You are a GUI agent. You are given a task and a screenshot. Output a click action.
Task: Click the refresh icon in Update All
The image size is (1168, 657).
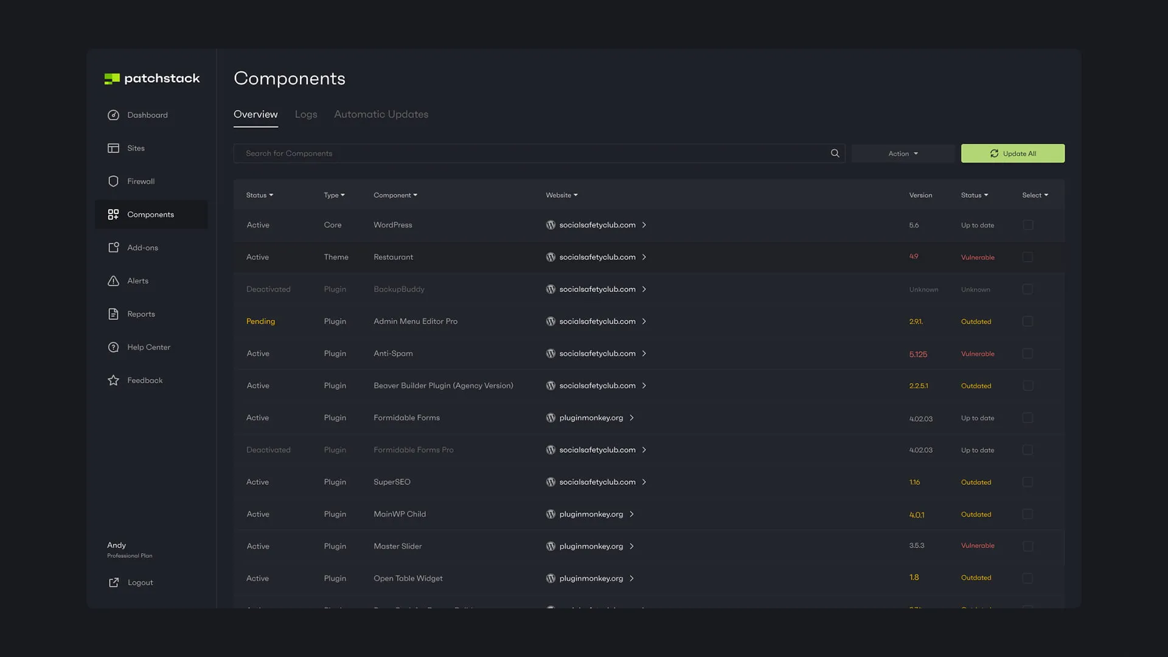coord(994,153)
